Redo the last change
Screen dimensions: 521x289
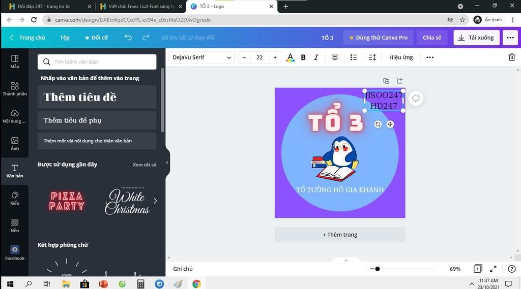[x=146, y=38]
